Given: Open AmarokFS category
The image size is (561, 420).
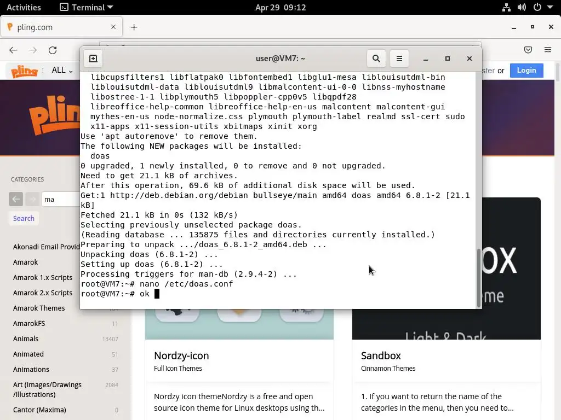Looking at the screenshot, I should (29, 324).
